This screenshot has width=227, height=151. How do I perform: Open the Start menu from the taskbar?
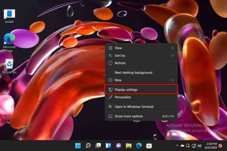pyautogui.click(x=78, y=146)
